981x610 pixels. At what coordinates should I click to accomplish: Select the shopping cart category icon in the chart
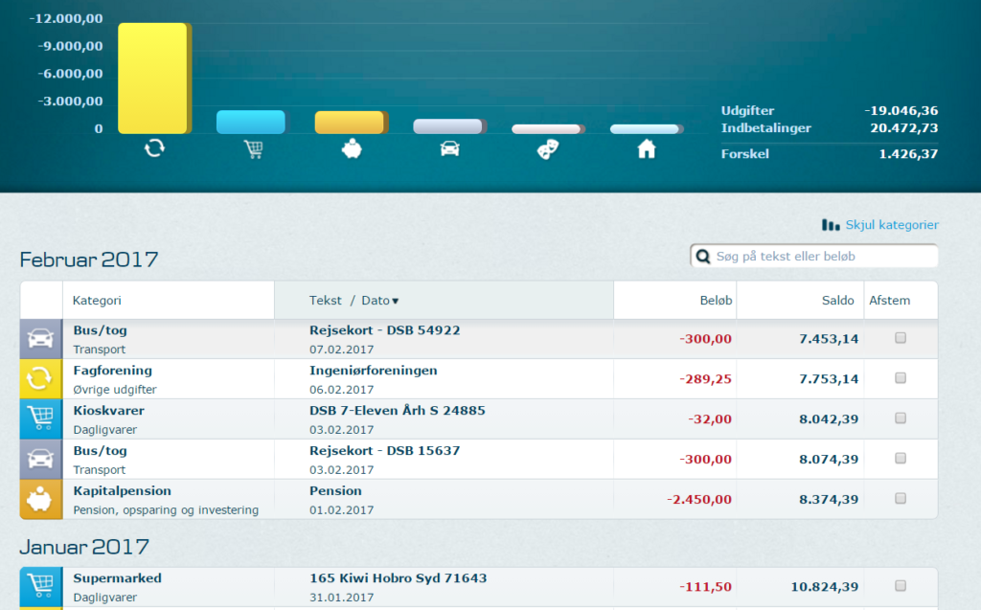[251, 149]
